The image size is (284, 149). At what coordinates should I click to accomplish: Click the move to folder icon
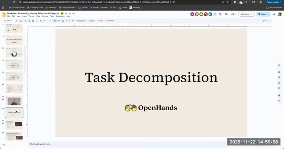click(x=70, y=13)
